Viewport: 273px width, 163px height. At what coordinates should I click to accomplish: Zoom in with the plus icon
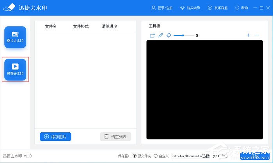248,35
